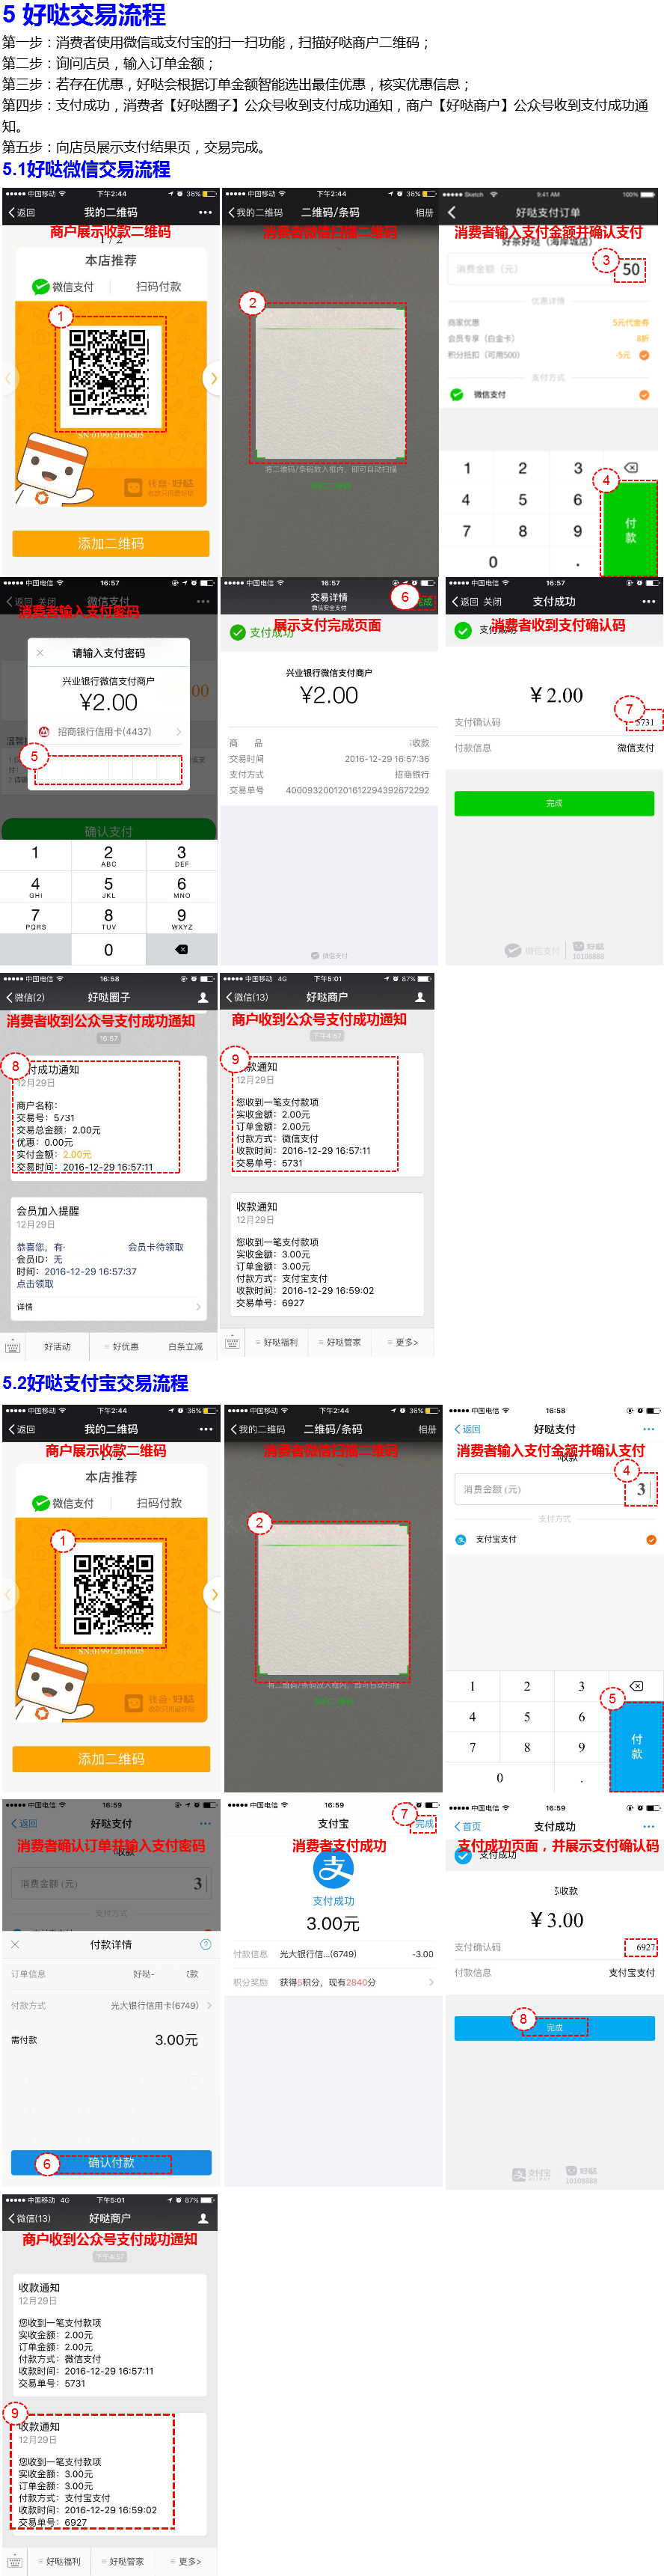The width and height of the screenshot is (664, 2576).
Task: Tap backspace on the Alipay 好哒支付 amount keypad
Action: tap(636, 1686)
